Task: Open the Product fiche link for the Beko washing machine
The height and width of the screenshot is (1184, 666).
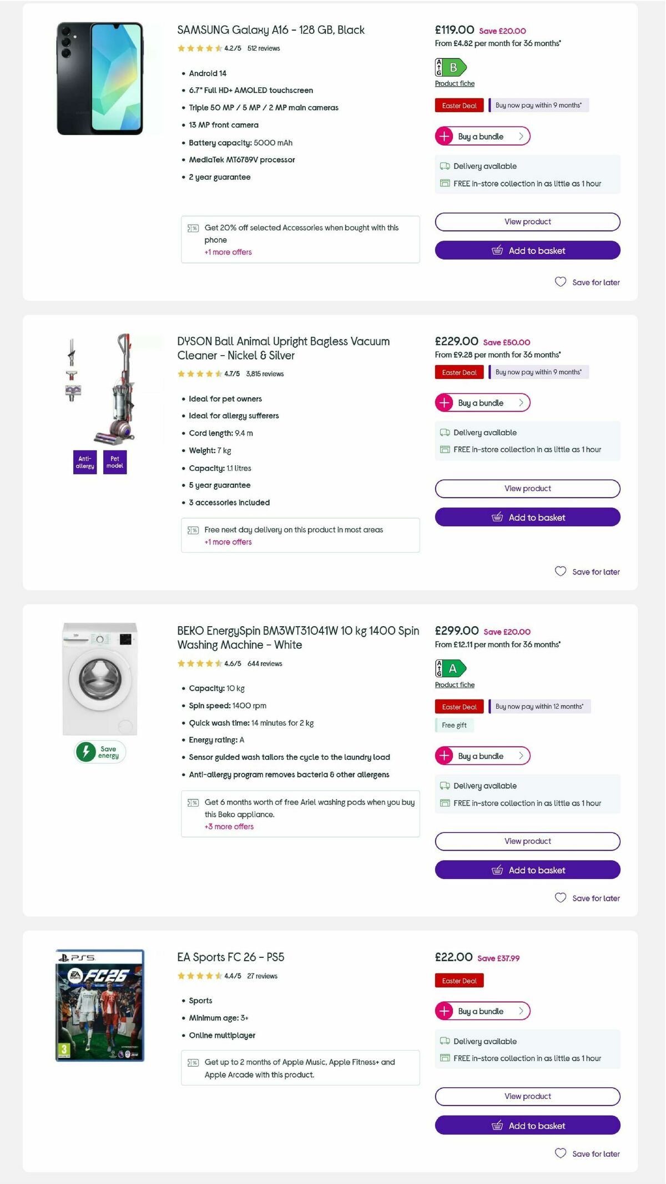Action: pos(454,685)
